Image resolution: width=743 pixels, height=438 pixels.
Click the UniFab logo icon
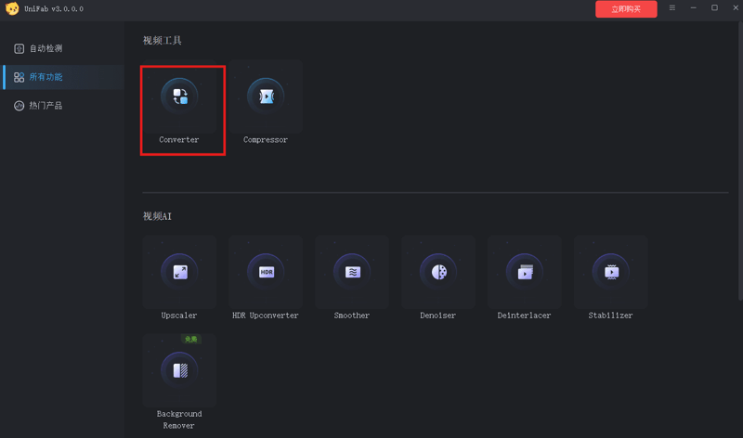pos(12,8)
